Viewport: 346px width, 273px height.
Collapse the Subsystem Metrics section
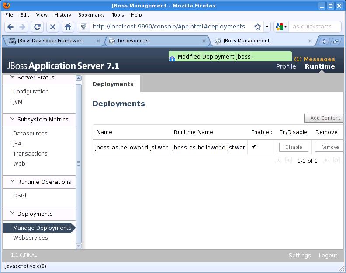13,119
